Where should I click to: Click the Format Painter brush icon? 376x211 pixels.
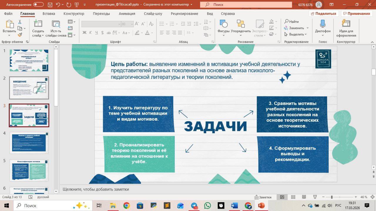click(x=20, y=35)
